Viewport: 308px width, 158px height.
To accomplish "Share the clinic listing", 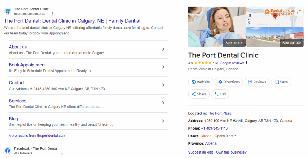I will click(199, 94).
